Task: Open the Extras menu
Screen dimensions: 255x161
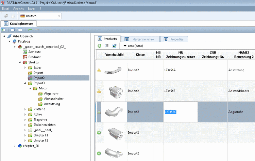Action: pyautogui.click(x=32, y=9)
